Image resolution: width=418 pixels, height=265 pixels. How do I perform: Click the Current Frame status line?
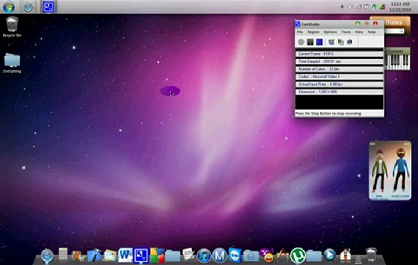(339, 54)
